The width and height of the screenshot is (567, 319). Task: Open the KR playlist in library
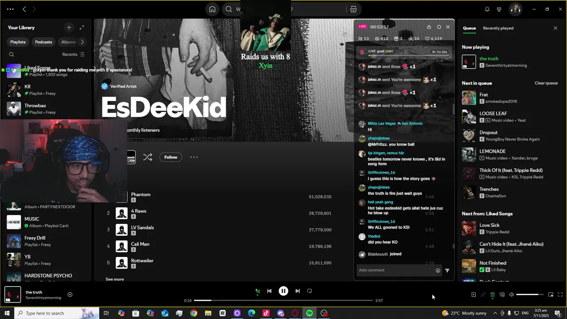pyautogui.click(x=47, y=90)
